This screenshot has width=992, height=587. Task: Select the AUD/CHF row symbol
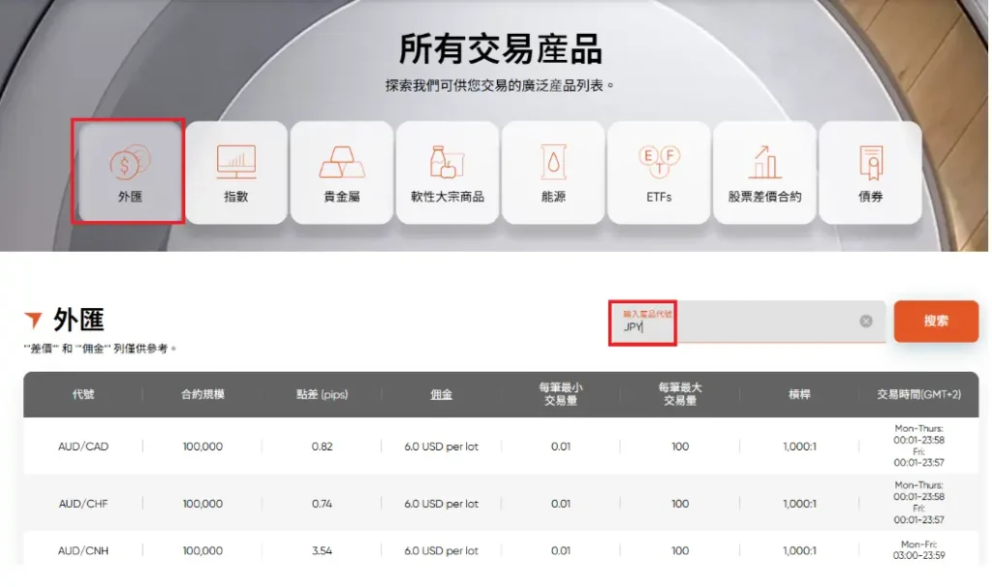[x=83, y=504]
